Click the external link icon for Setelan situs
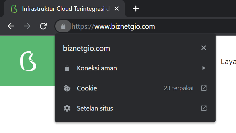236x133 pixels. point(204,108)
